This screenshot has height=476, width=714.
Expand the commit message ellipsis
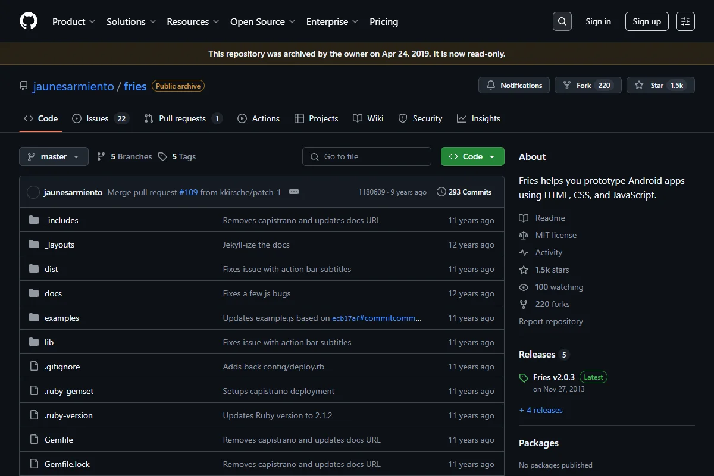[293, 192]
